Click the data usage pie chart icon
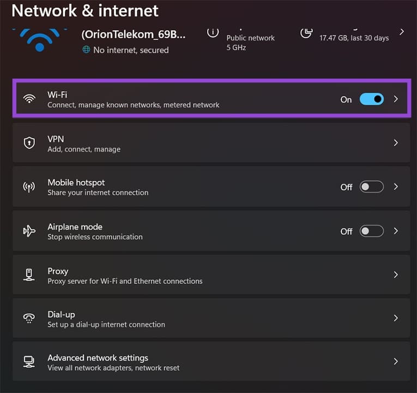The image size is (417, 393). [306, 33]
